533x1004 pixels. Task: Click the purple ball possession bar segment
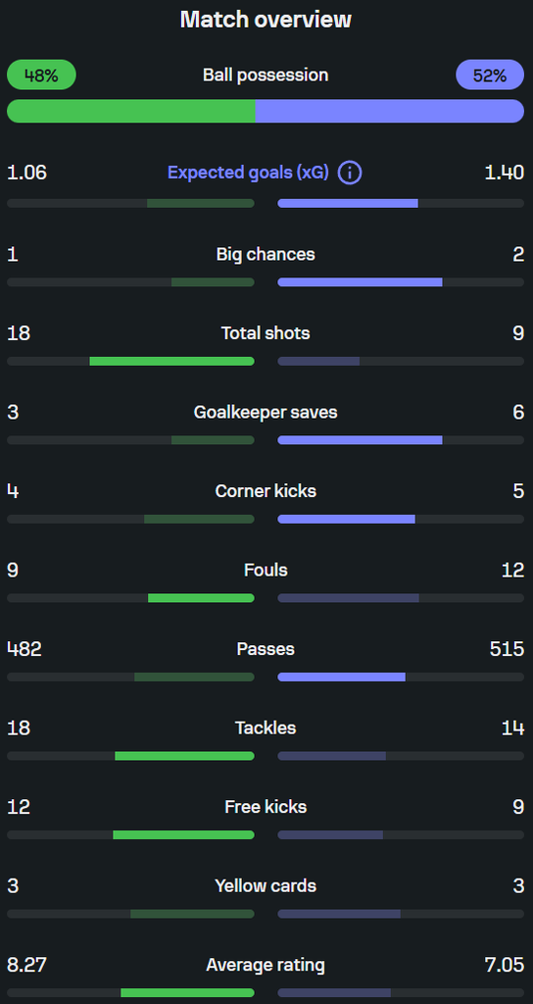tap(390, 111)
